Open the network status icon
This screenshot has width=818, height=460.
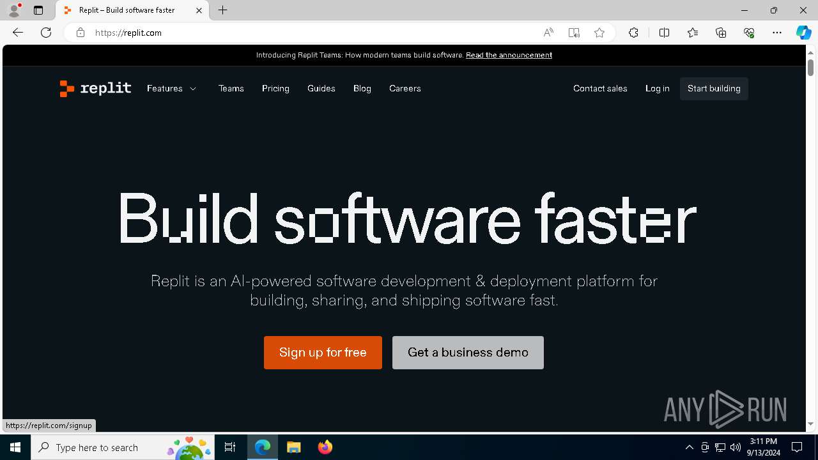point(720,447)
